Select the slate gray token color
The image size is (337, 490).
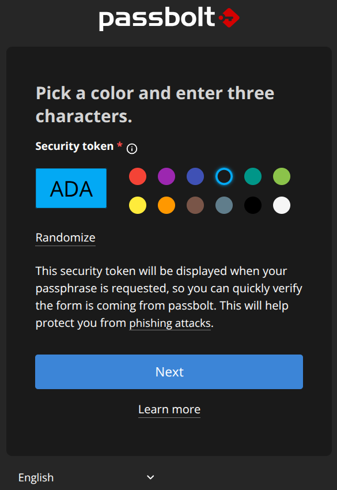(x=224, y=205)
